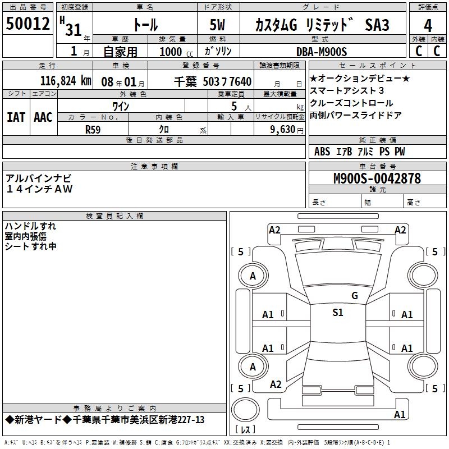Select chassis number M900S-0042878
The image size is (449, 449).
377,178
